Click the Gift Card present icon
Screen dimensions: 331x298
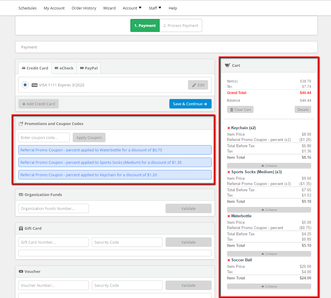(21, 228)
